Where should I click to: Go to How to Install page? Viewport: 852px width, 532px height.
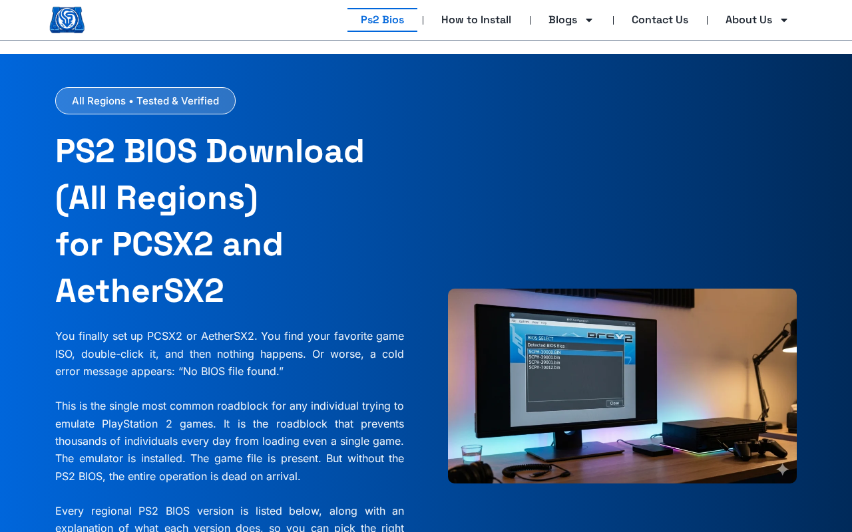pyautogui.click(x=476, y=20)
